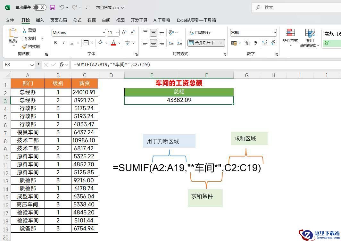341x241 pixels.
Task: Open the number format dropdown (常规)
Action: [275, 33]
